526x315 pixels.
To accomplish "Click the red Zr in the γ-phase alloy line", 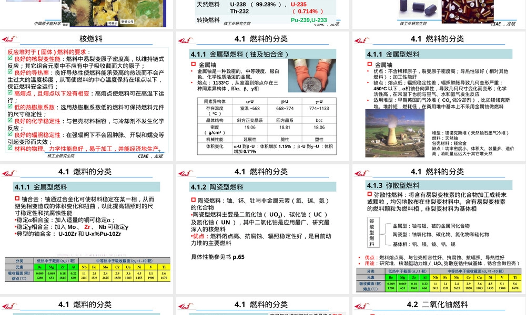I will coord(87,227).
